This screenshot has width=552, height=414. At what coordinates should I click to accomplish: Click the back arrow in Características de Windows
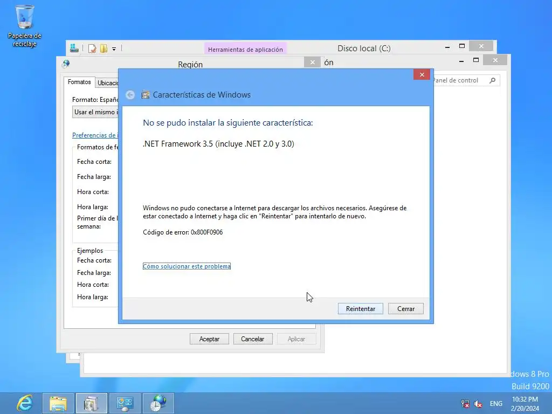[130, 95]
